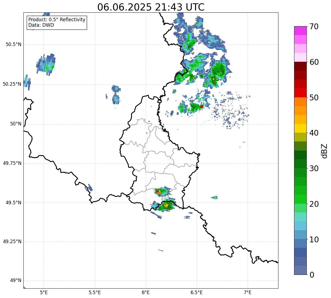Click the bright red colorbar segment just above 50

click(300, 93)
